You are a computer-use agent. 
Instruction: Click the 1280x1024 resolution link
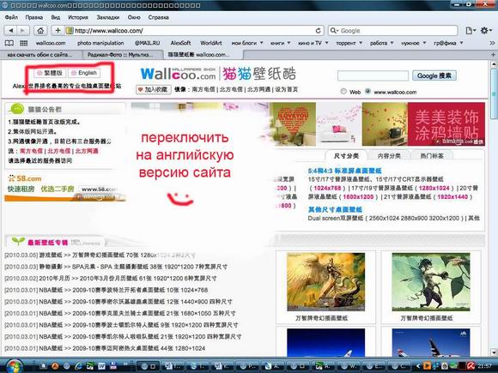434,188
